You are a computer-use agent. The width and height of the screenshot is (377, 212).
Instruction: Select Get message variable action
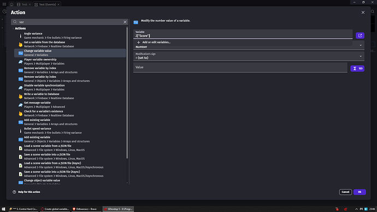(70, 105)
